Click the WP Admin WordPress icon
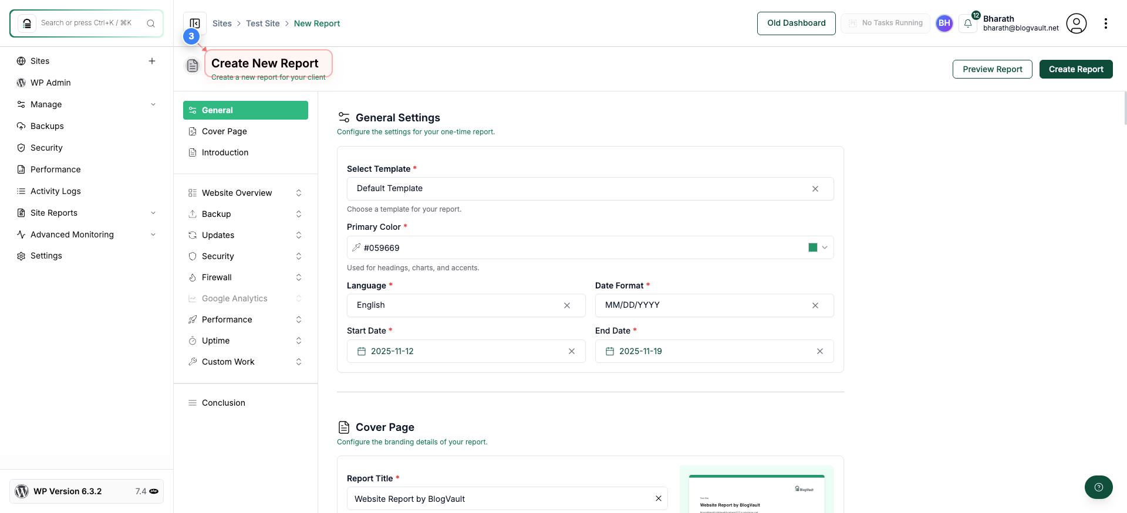This screenshot has height=513, width=1127. [x=21, y=83]
